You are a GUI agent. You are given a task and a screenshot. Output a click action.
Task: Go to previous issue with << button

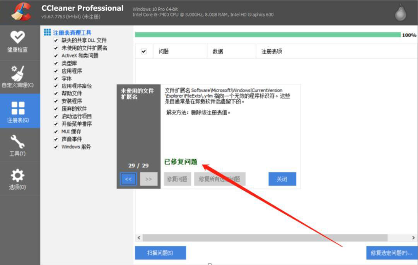tap(128, 179)
